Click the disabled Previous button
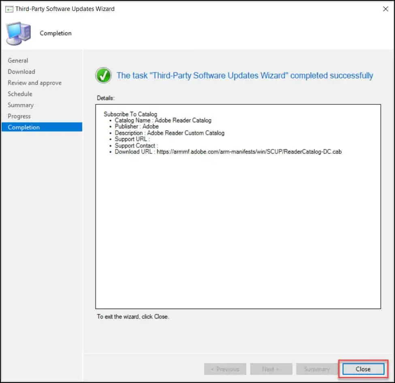This screenshot has height=383, width=395. 225,369
